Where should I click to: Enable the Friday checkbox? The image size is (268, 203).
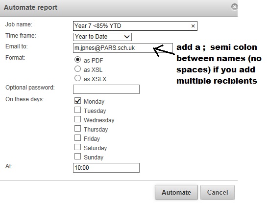click(x=77, y=137)
